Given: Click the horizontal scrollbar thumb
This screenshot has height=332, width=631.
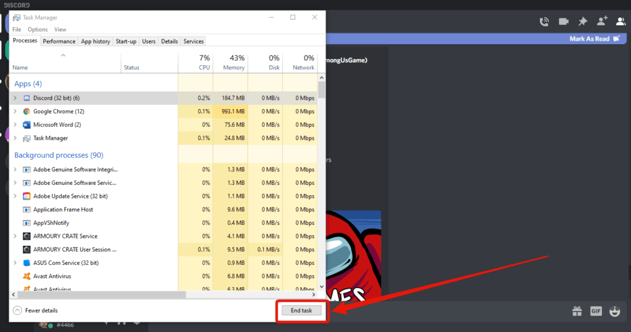Looking at the screenshot, I should point(102,294).
